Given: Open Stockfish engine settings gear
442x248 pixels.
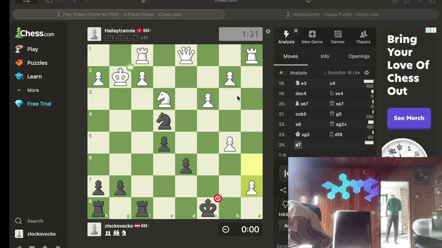Looking at the screenshot, I should click(x=367, y=73).
